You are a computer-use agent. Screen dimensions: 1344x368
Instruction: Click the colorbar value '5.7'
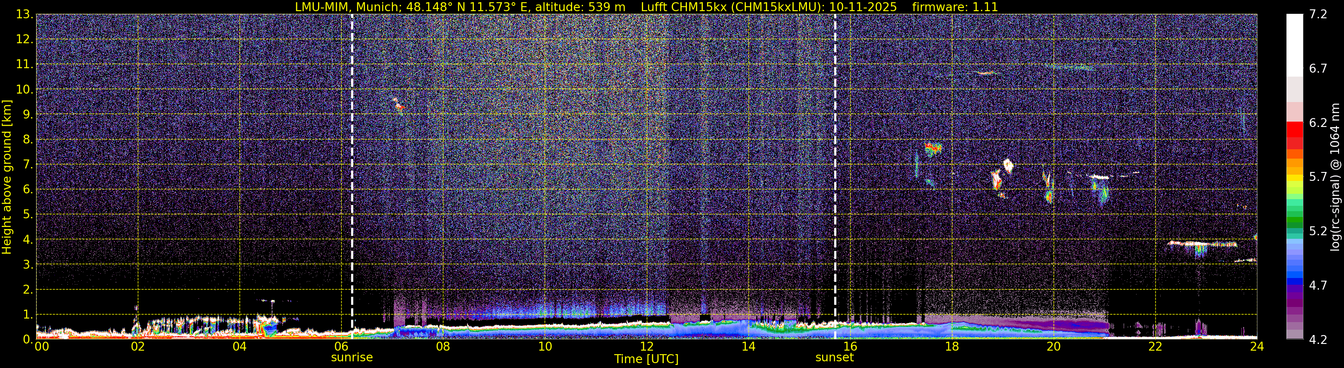click(1318, 177)
